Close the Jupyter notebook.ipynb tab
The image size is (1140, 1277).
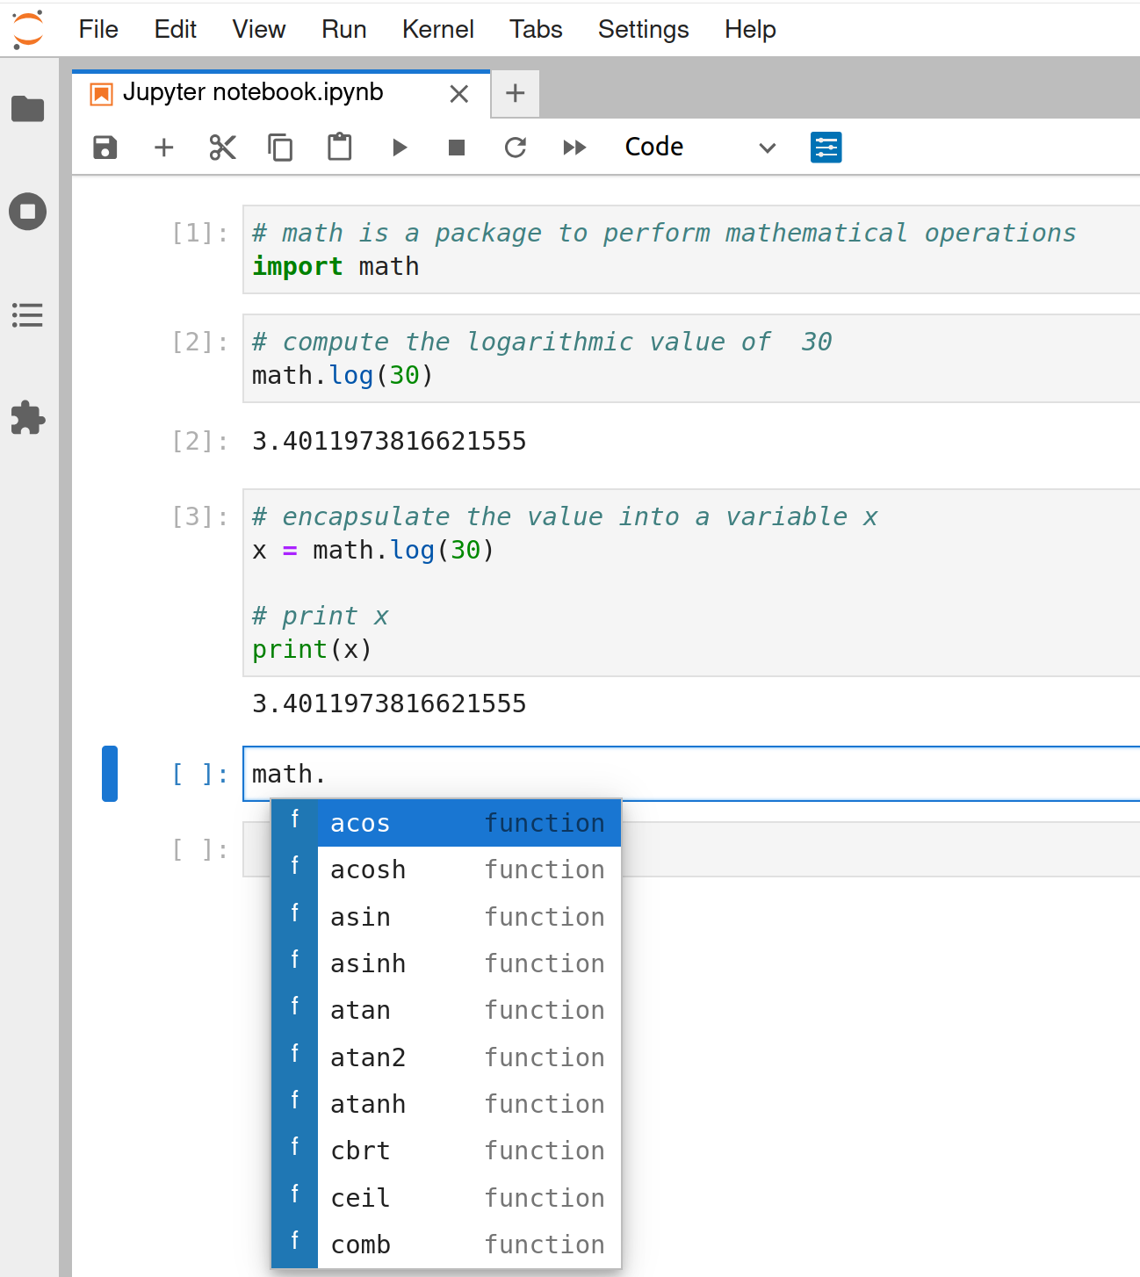(x=459, y=94)
